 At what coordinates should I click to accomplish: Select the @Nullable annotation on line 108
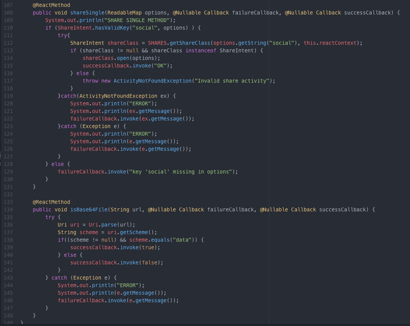[187, 12]
